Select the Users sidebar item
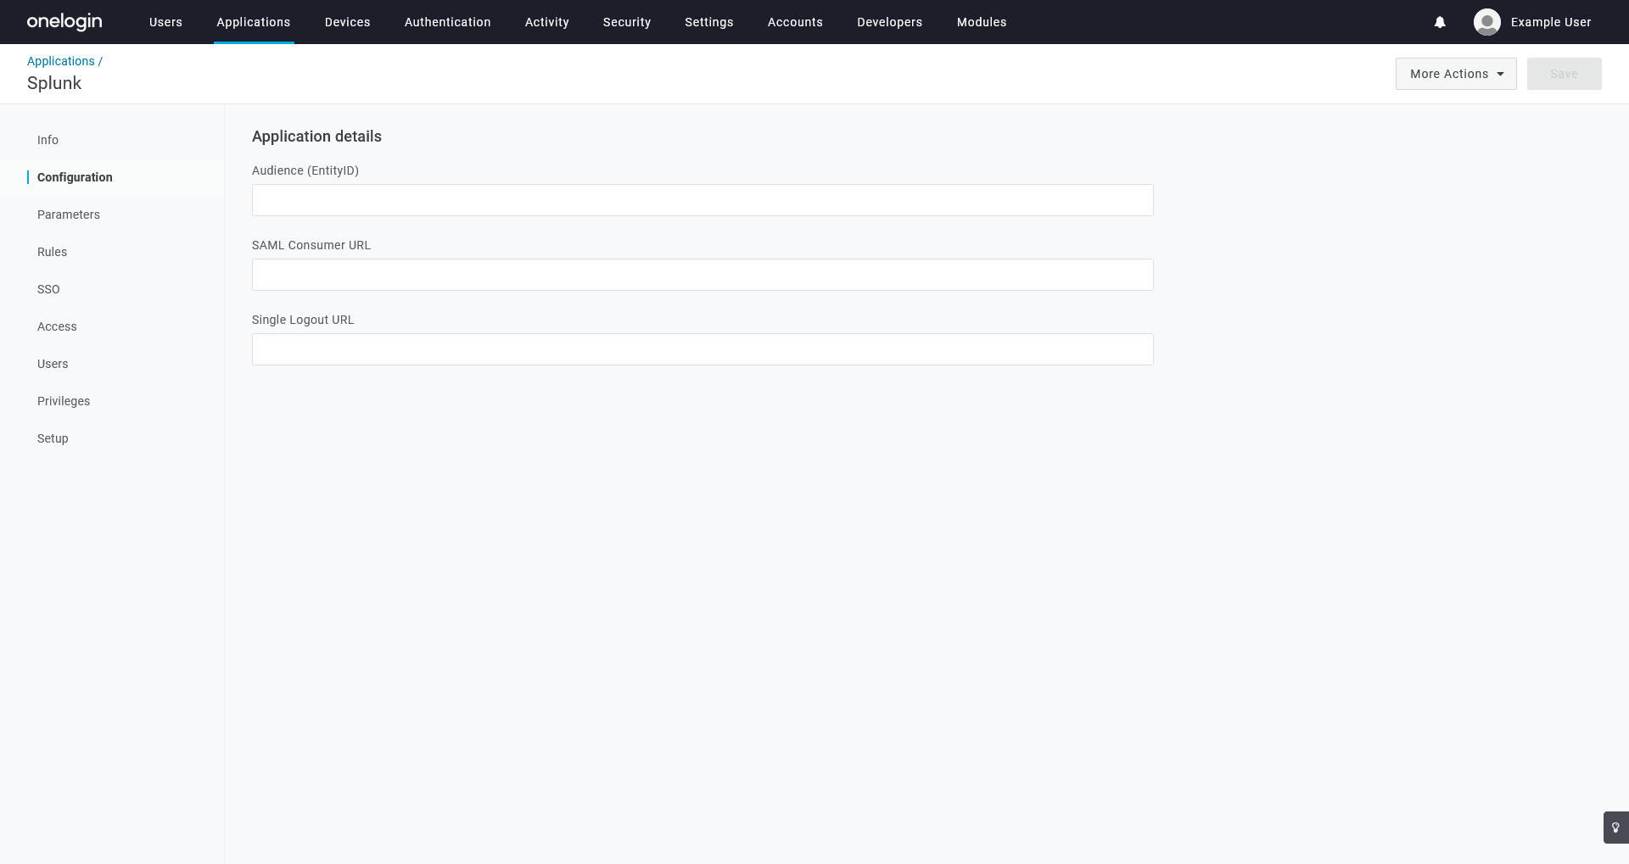The width and height of the screenshot is (1629, 864). click(x=53, y=364)
